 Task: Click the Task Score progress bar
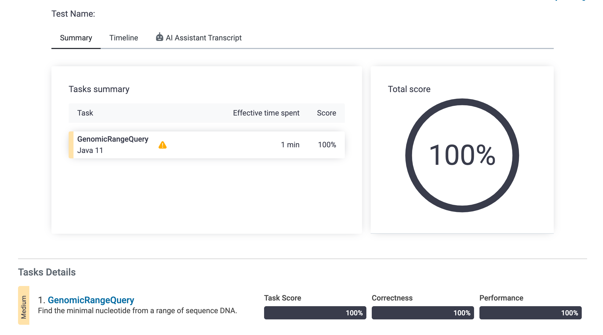pyautogui.click(x=315, y=313)
